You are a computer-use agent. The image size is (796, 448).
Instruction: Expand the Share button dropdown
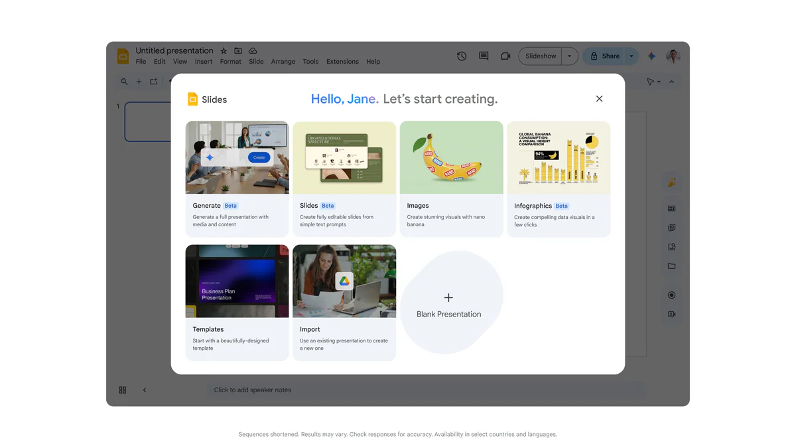pos(631,56)
